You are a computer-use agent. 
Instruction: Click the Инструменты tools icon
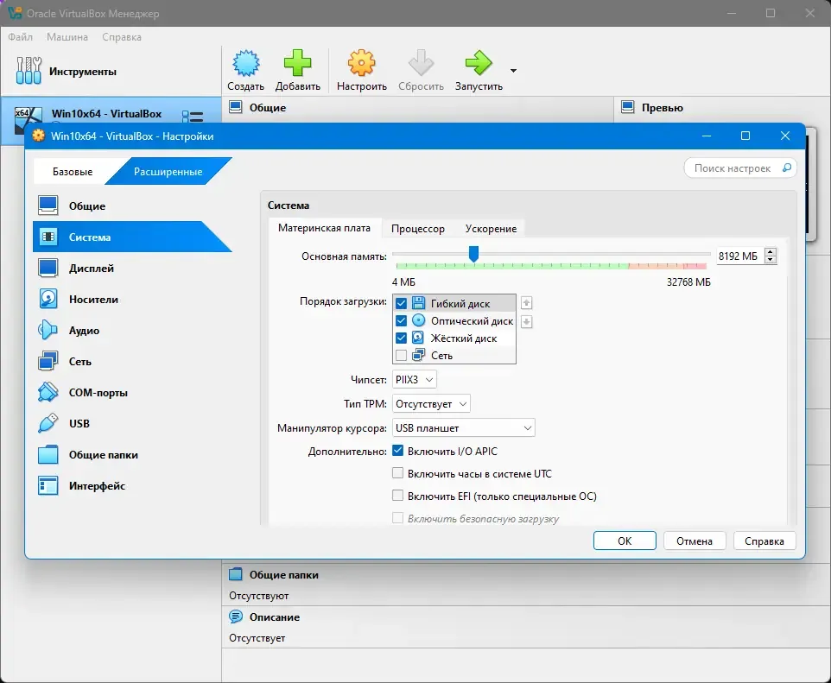(29, 71)
